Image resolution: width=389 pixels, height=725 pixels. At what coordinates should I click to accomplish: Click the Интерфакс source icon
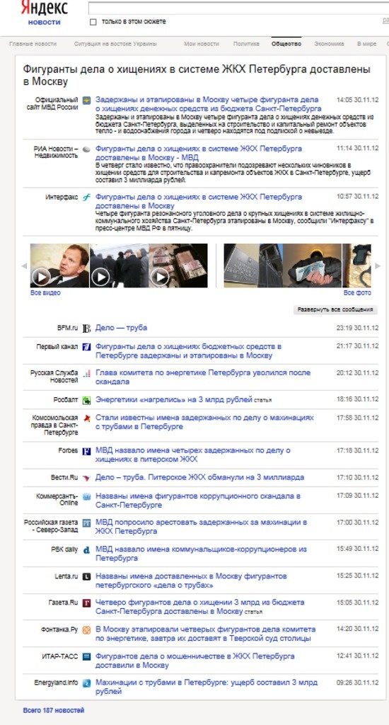[86, 198]
